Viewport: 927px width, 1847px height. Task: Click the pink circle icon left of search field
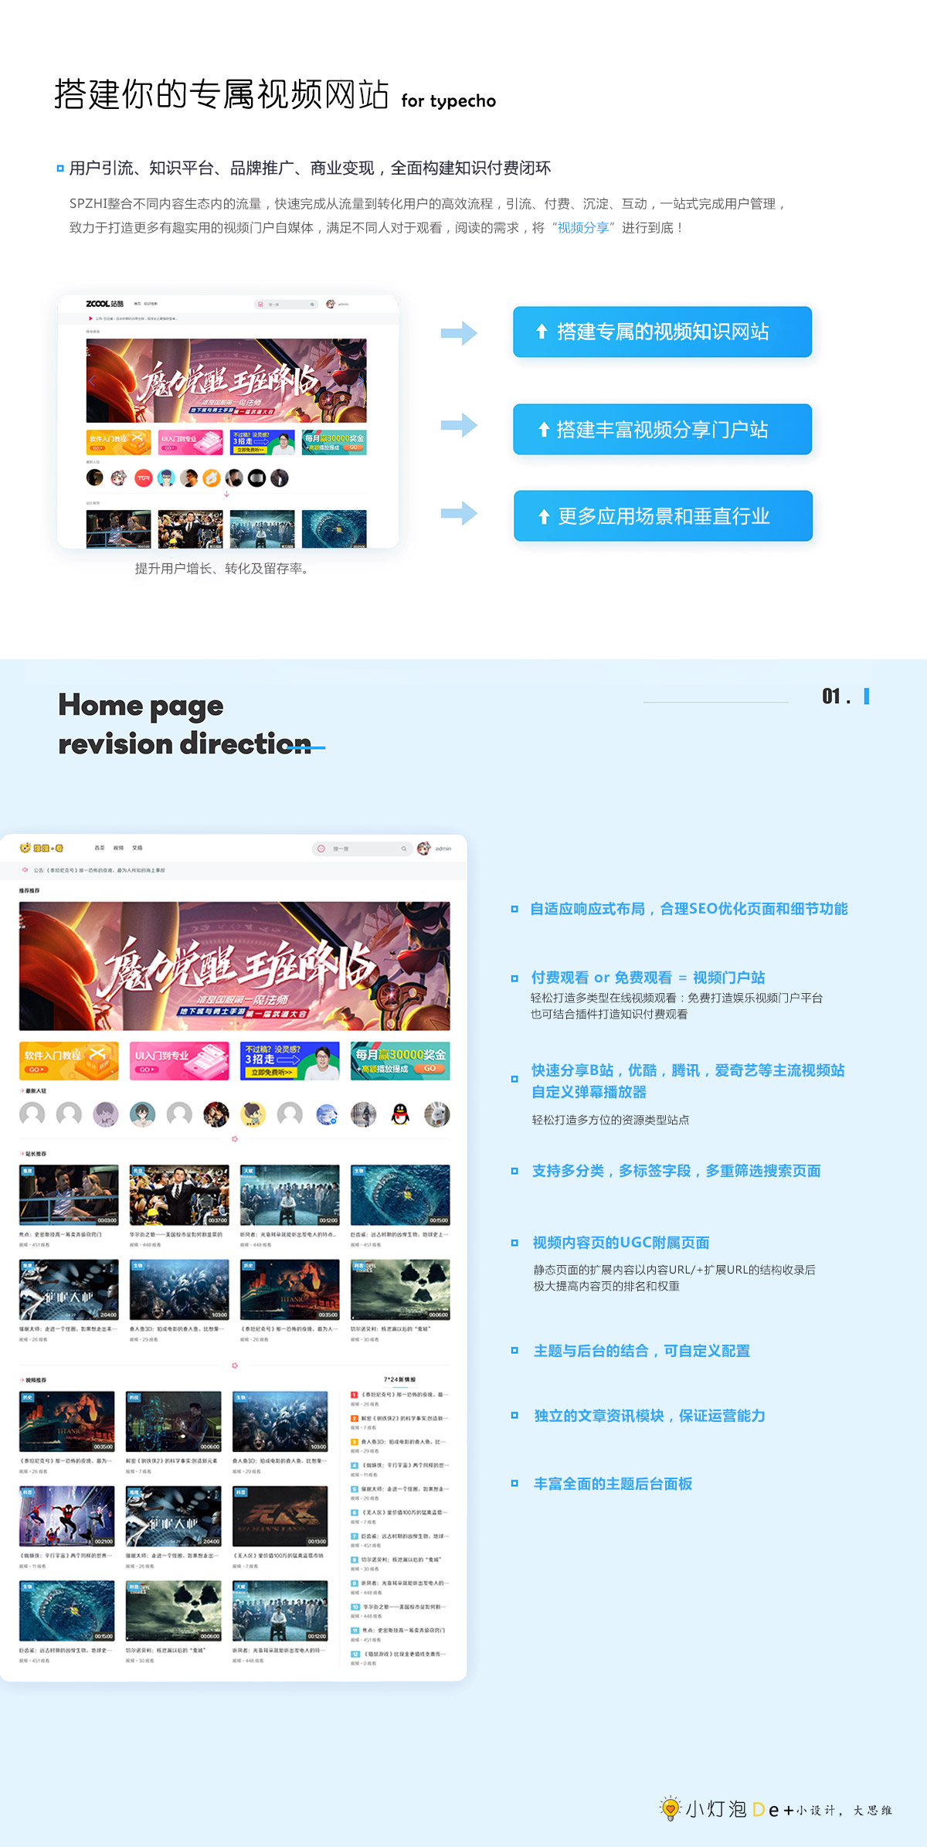click(321, 849)
